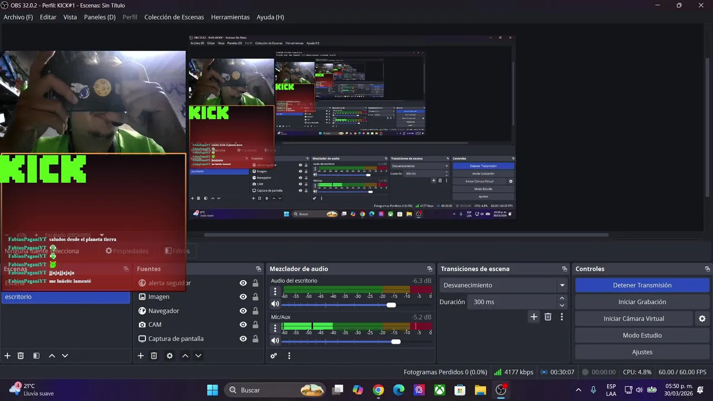Toggle lock on Captura de pantalla source
The width and height of the screenshot is (713, 401).
coord(256,339)
